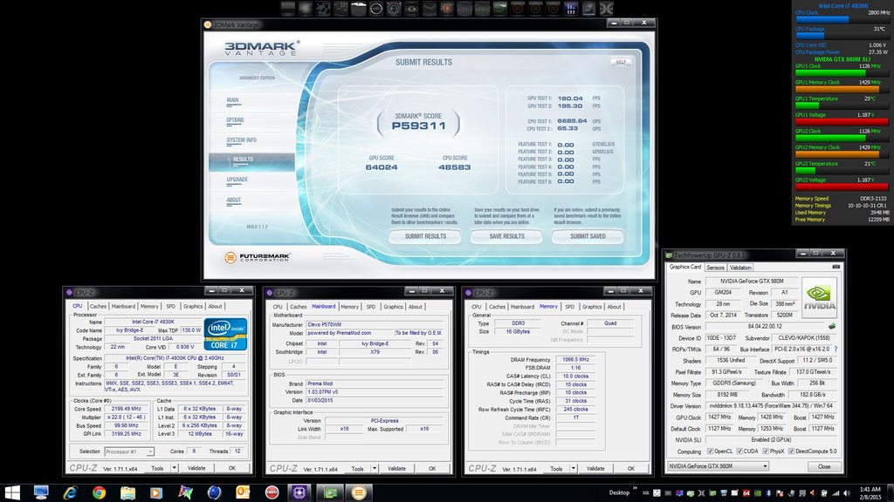This screenshot has height=502, width=894.
Task: Open the Computer icon on the taskbar
Action: click(x=41, y=492)
